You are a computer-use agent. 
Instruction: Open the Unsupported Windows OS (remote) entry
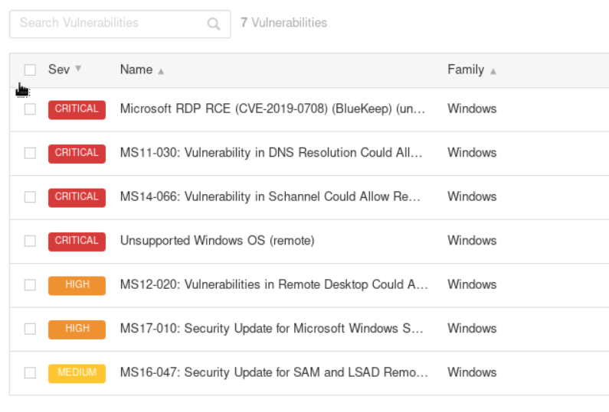[x=217, y=241]
